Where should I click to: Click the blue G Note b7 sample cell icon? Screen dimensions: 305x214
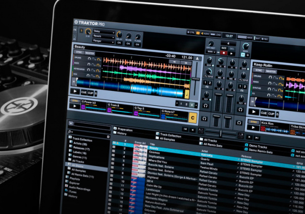[x=163, y=117]
